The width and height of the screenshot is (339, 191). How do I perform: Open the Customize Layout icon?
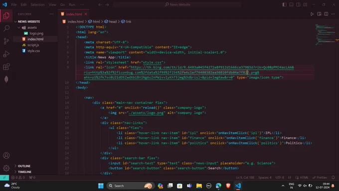pos(305,4)
